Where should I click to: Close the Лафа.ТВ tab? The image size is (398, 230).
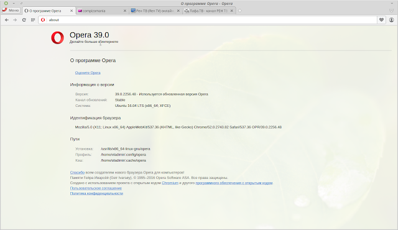(x=231, y=11)
